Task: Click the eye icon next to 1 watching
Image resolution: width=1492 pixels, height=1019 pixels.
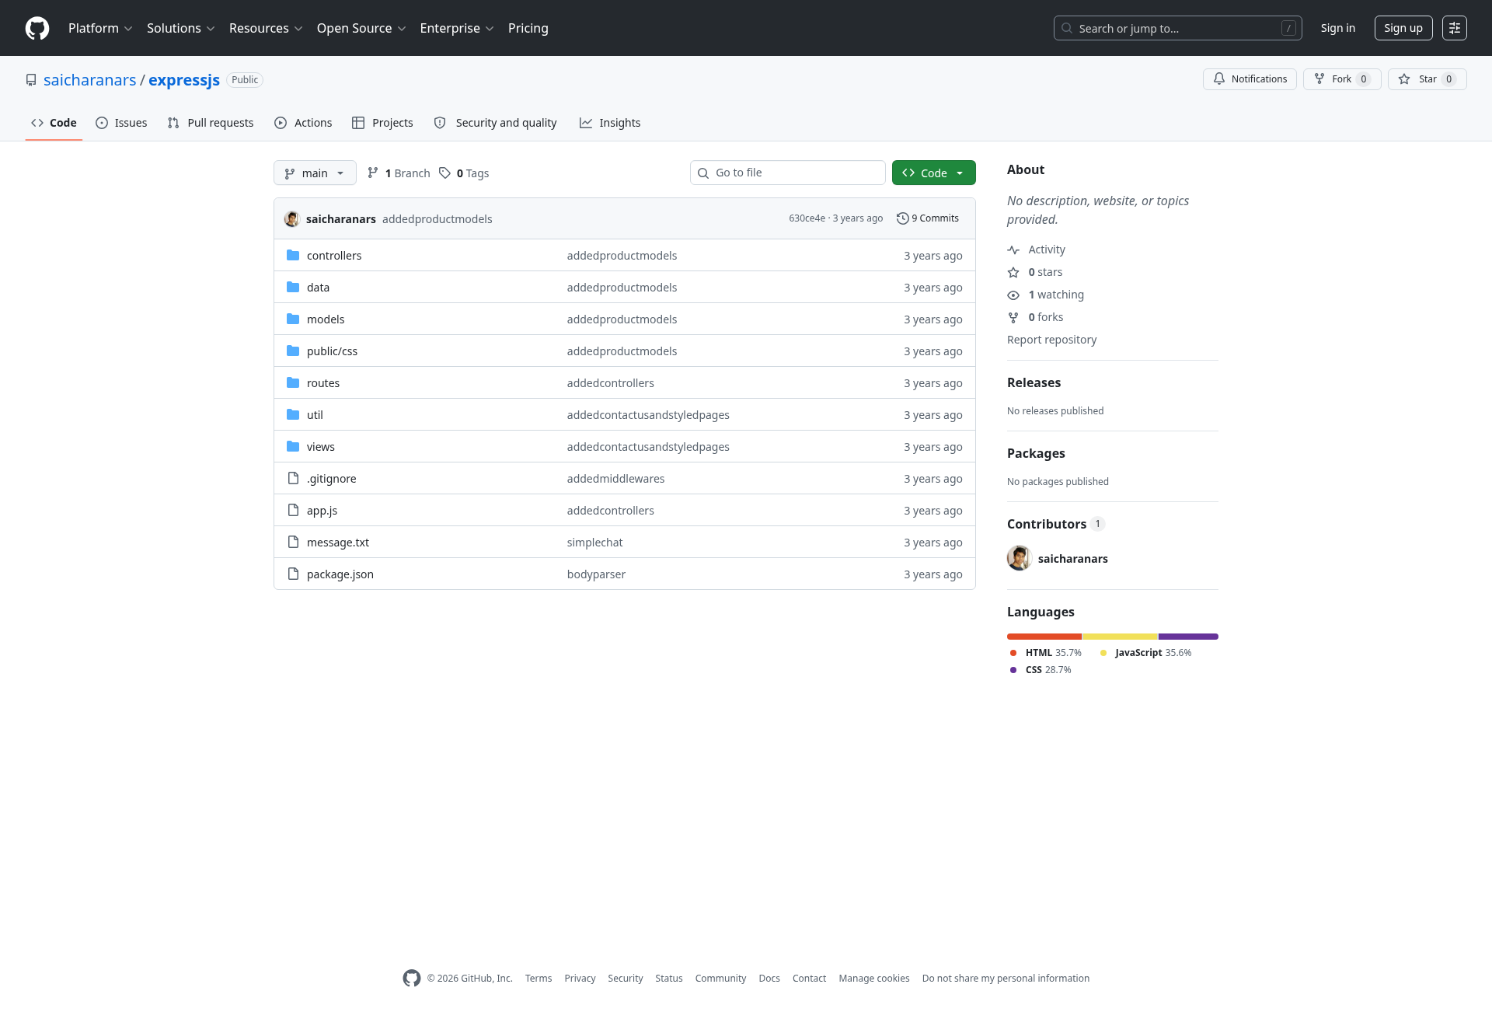Action: tap(1013, 295)
